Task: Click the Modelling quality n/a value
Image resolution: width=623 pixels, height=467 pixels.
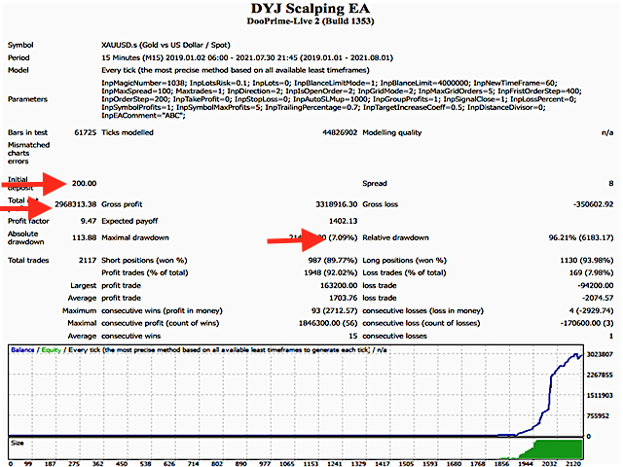Action: point(607,132)
